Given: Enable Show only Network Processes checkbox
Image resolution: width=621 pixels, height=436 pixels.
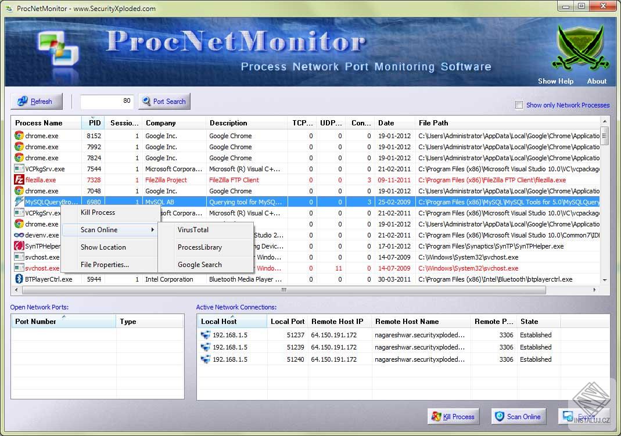Looking at the screenshot, I should [x=519, y=105].
